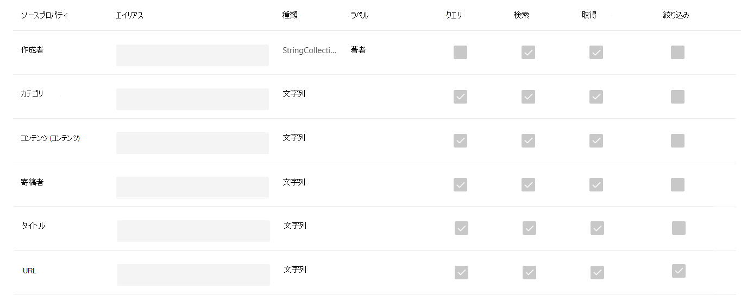Viewport: 741px width, 301px height.
Task: Toggle 取得 checkbox for 作成者 row
Action: [x=596, y=53]
